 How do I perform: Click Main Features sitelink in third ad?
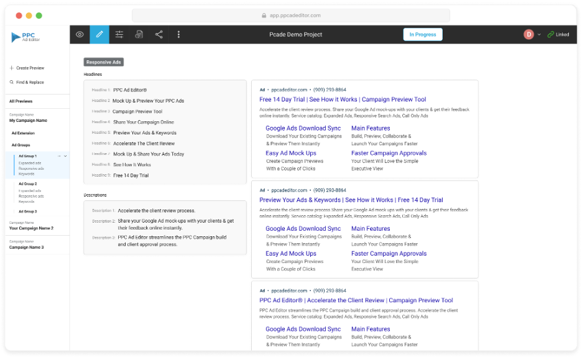coord(371,330)
